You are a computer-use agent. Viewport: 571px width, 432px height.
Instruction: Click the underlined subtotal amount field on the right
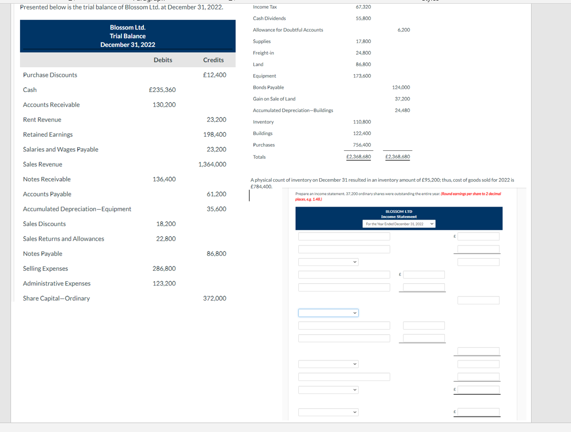coord(478,351)
